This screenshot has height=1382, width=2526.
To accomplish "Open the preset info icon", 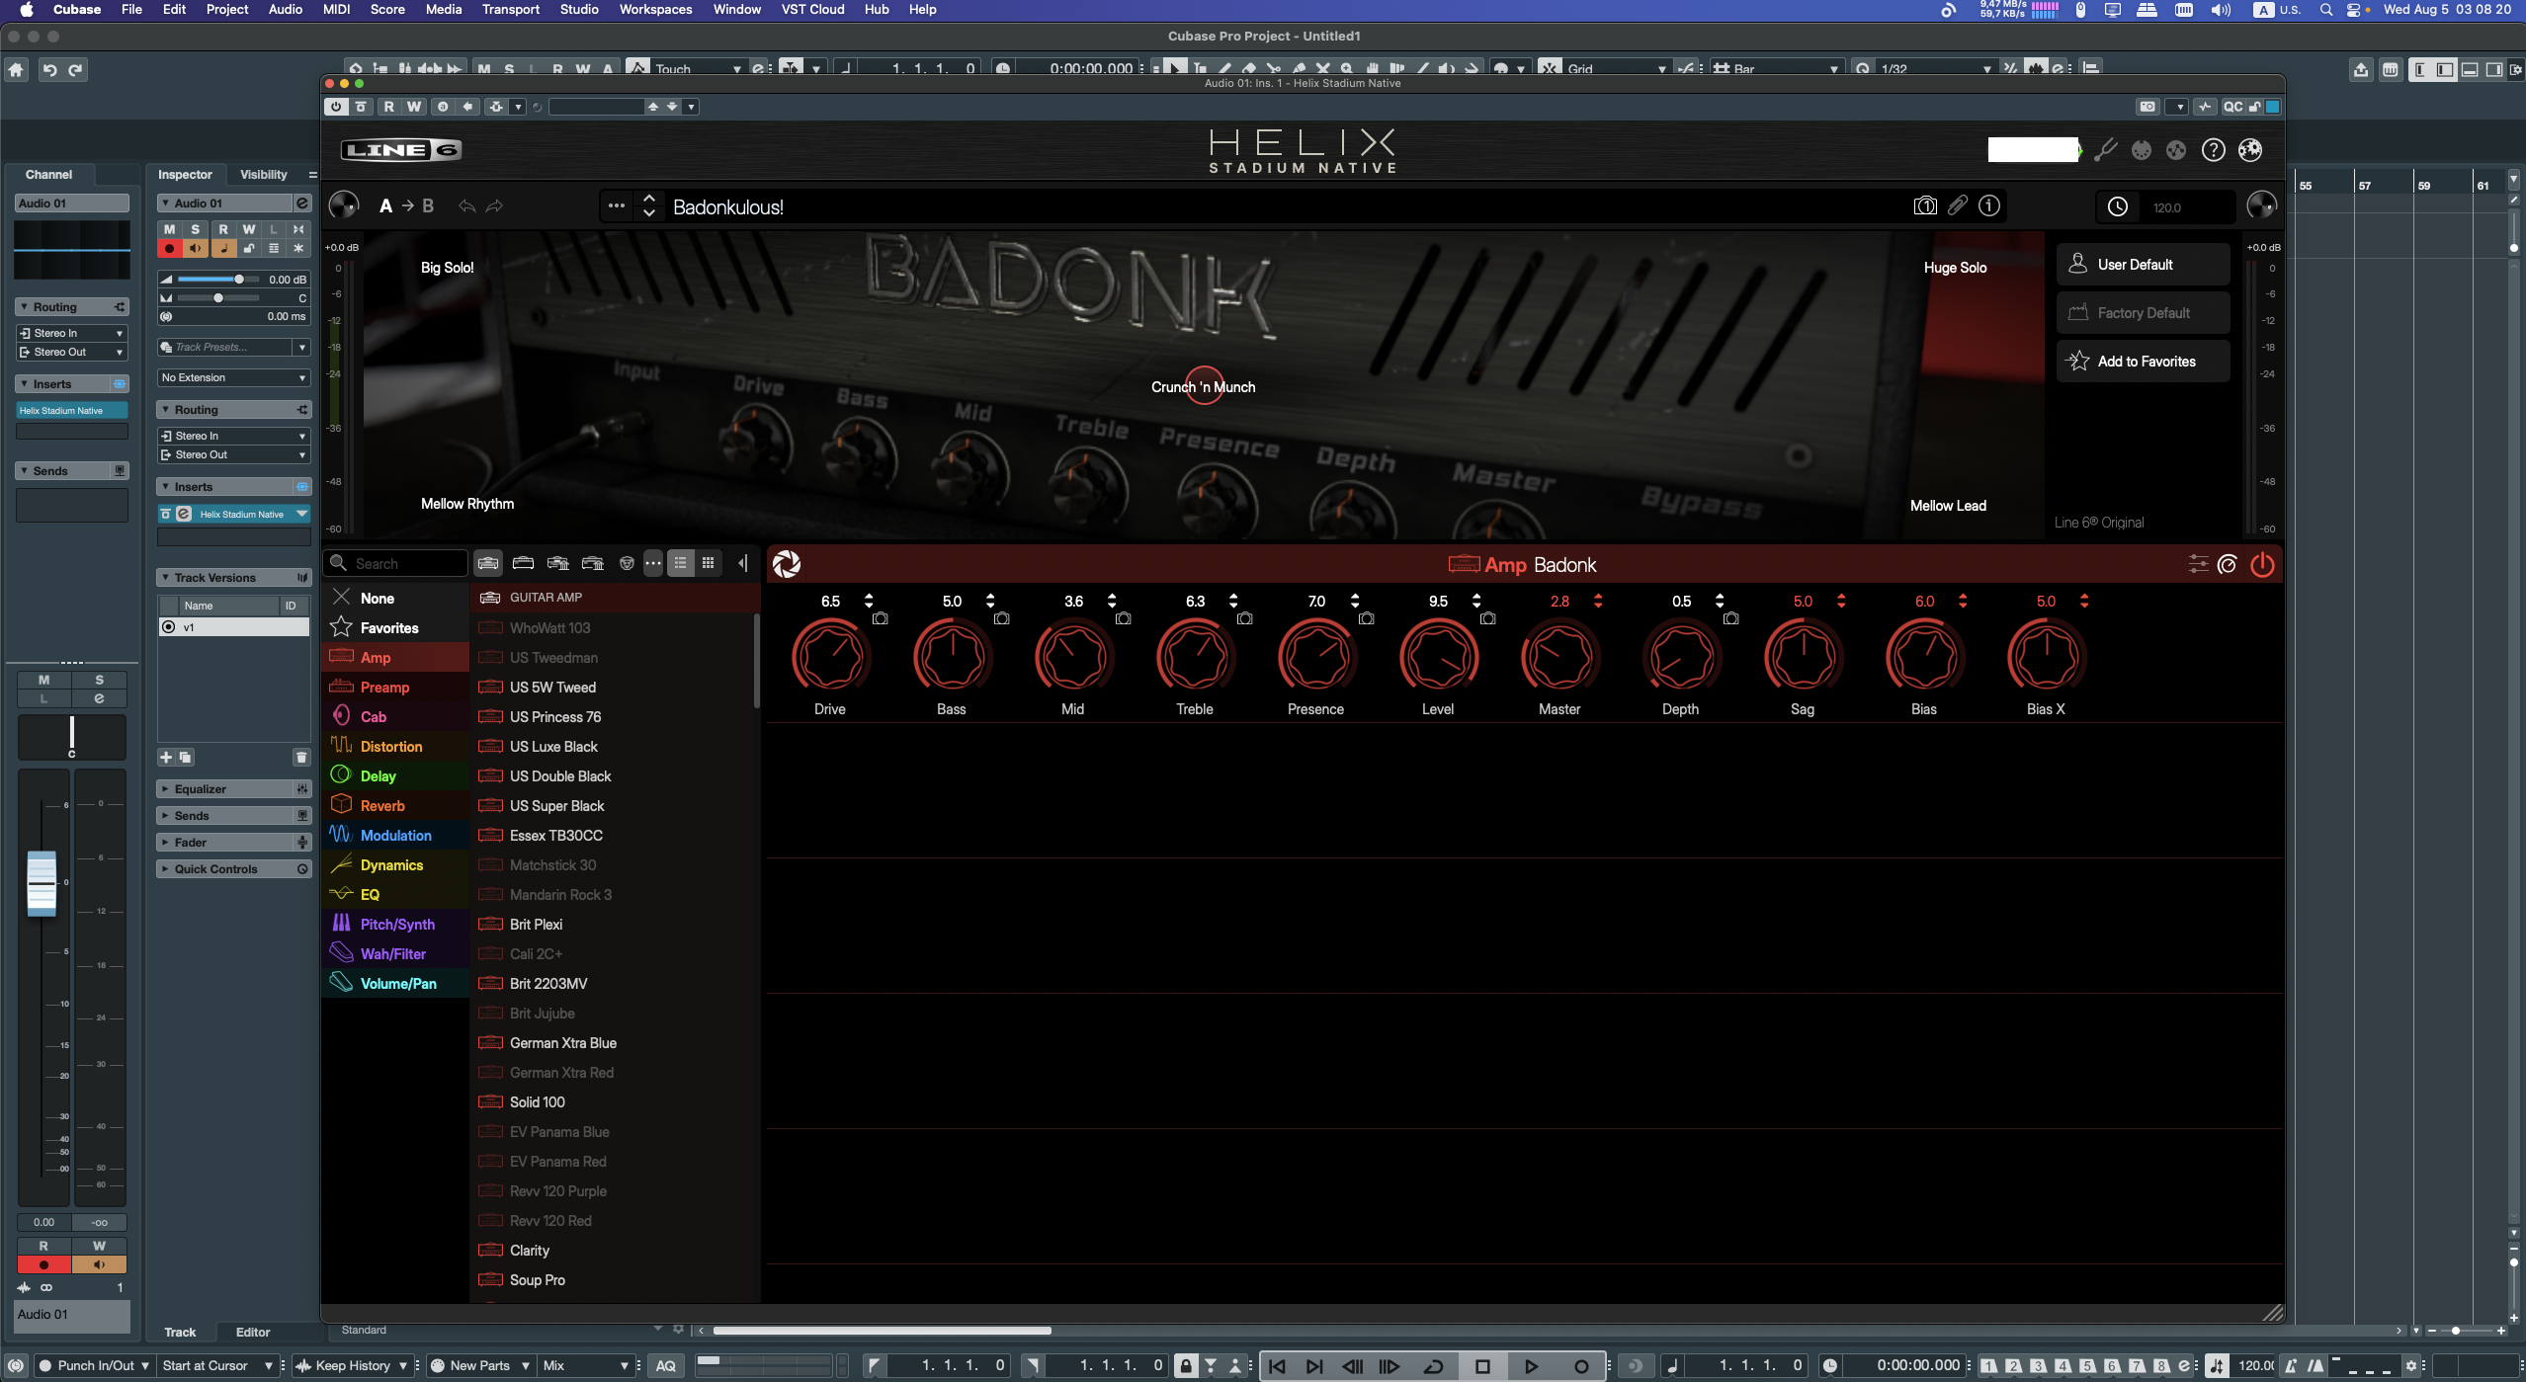I will tap(1988, 205).
